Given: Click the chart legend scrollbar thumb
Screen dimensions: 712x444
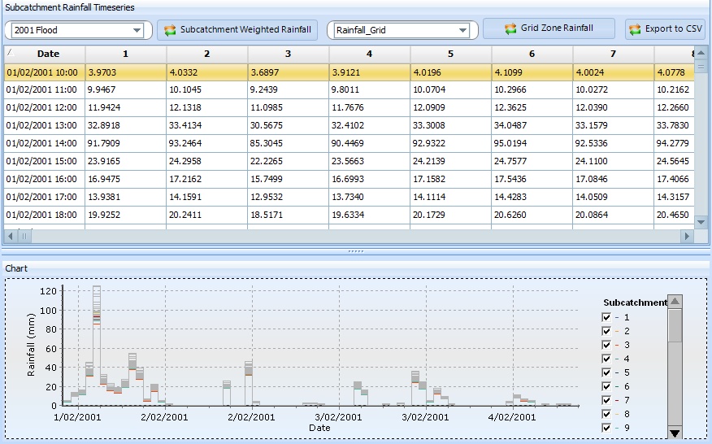Looking at the screenshot, I should click(675, 325).
